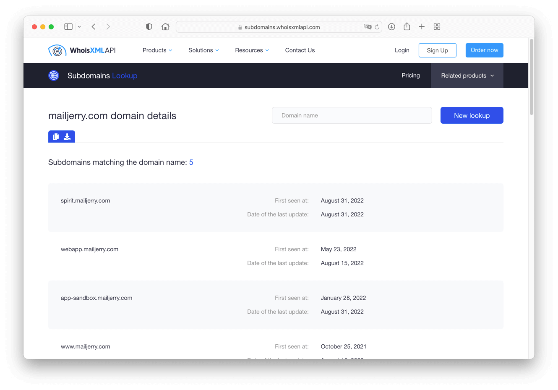Show the tab overview grid icon
The height and width of the screenshot is (390, 558).
pos(437,27)
